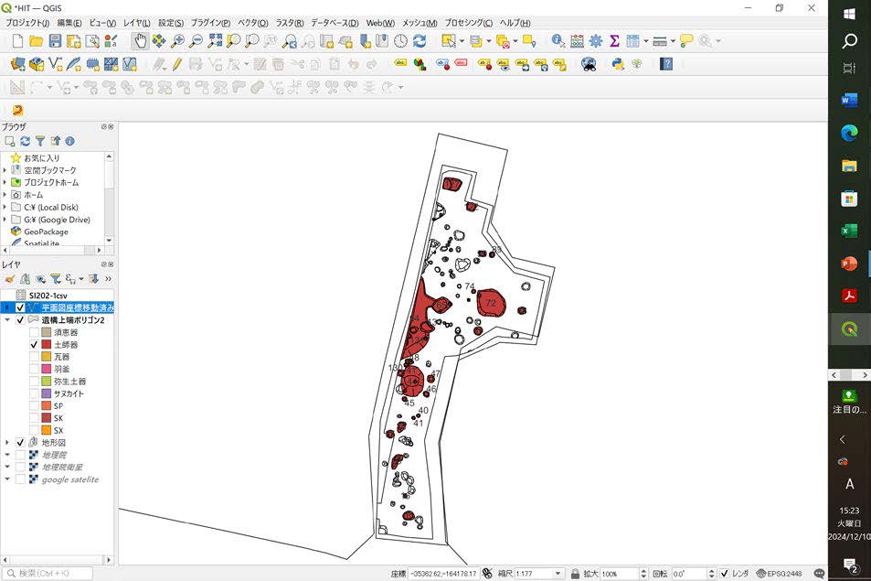Open the Python console icon
This screenshot has height=581, width=871.
pyautogui.click(x=618, y=64)
